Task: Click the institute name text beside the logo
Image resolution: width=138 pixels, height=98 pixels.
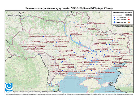Action: tap(37, 92)
